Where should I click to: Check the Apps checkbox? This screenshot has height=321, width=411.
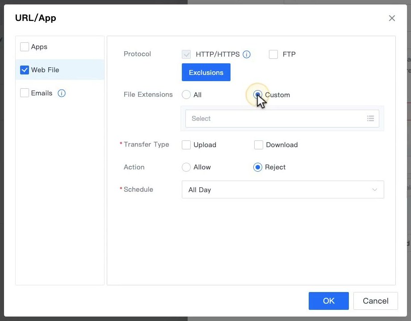pos(25,47)
